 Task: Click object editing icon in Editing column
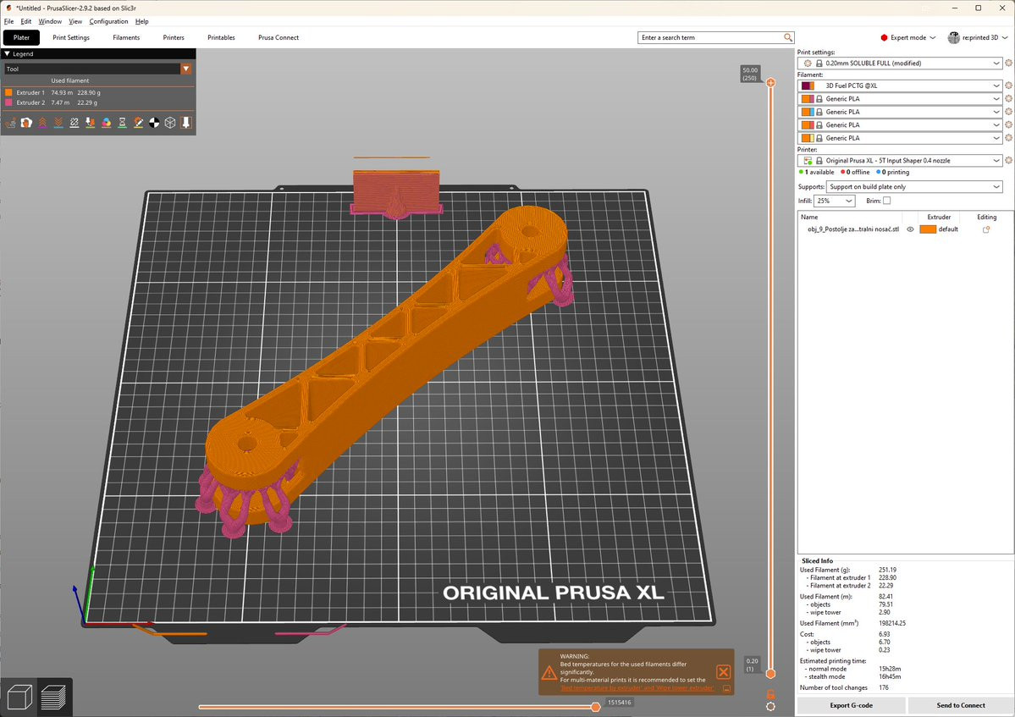986,229
